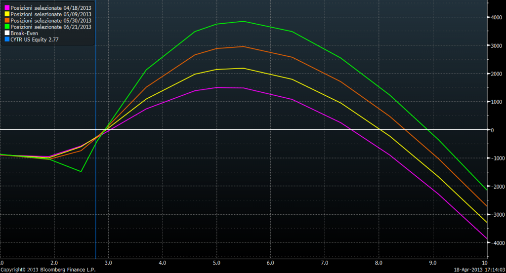Click the blue CYTR US Equity swatch
Image resolution: width=506 pixels, height=273 pixels.
tap(7, 39)
